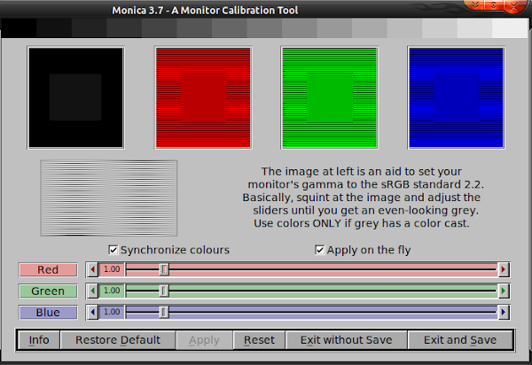The image size is (532, 365).
Task: Click Exit without Save
Action: point(347,340)
